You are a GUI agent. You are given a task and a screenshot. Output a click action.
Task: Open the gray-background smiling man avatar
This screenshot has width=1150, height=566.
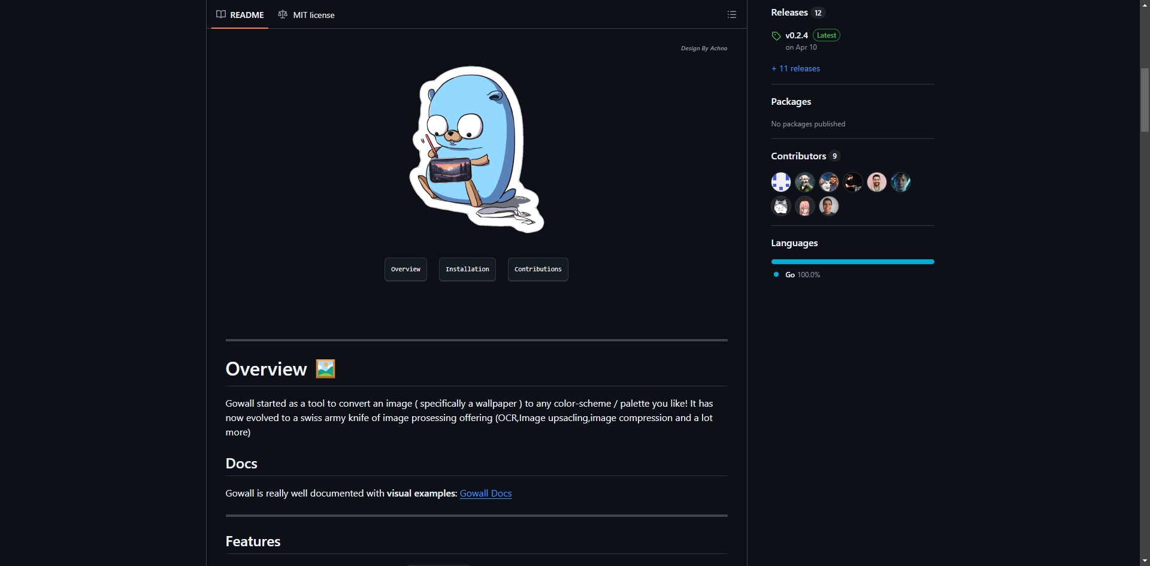[x=829, y=206]
